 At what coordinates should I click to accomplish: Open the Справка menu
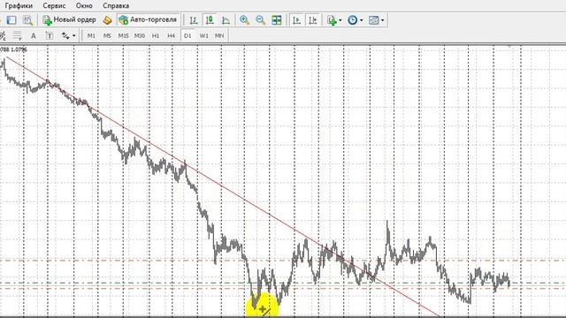click(116, 6)
